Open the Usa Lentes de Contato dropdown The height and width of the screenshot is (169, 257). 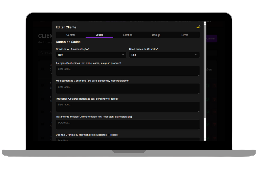tap(164, 55)
